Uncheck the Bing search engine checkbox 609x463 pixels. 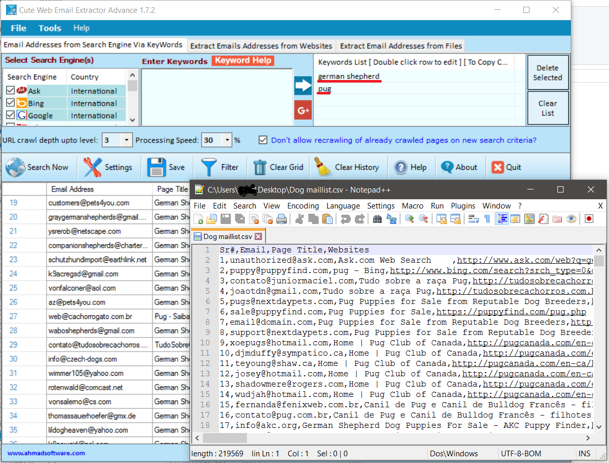pyautogui.click(x=10, y=103)
